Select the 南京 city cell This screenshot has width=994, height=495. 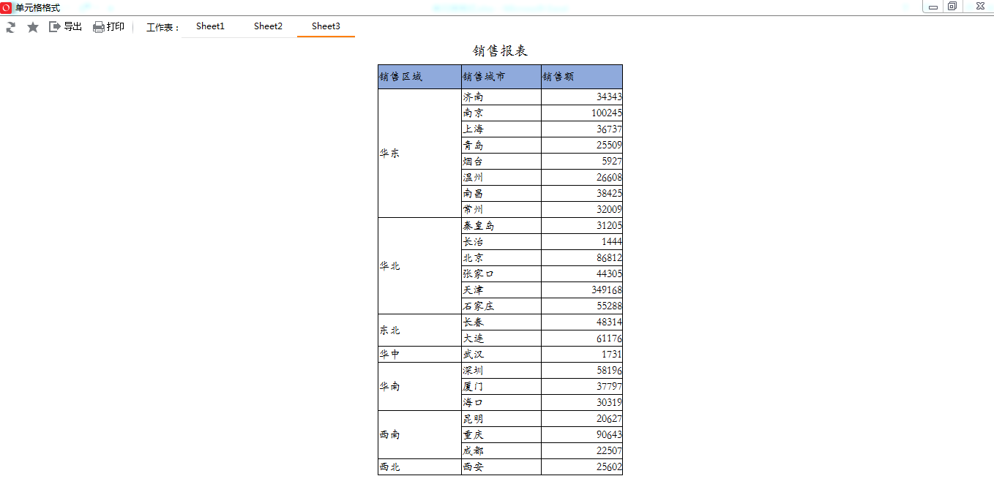[x=501, y=113]
